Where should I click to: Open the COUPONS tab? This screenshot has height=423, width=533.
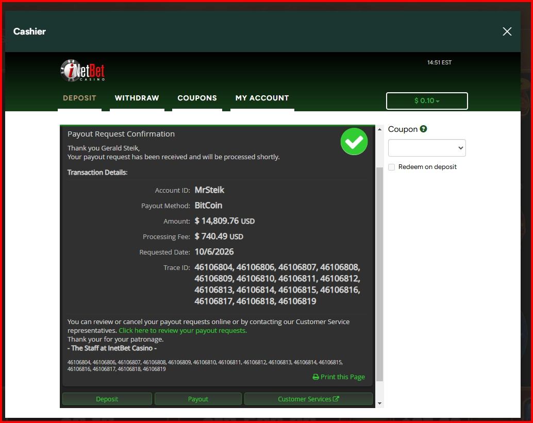point(197,98)
